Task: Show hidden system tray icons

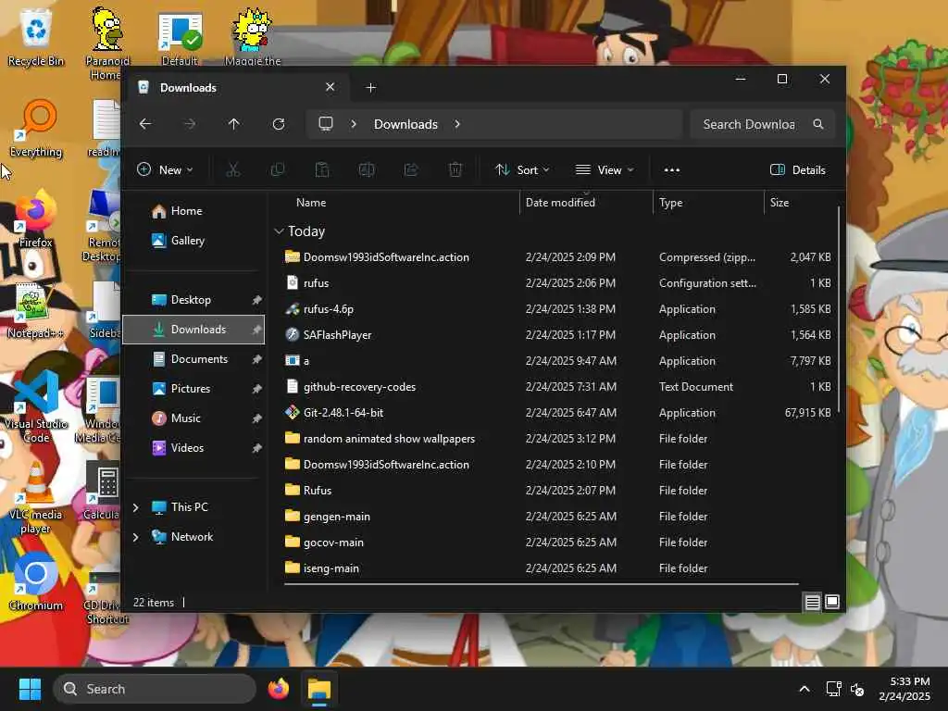Action: coord(805,689)
